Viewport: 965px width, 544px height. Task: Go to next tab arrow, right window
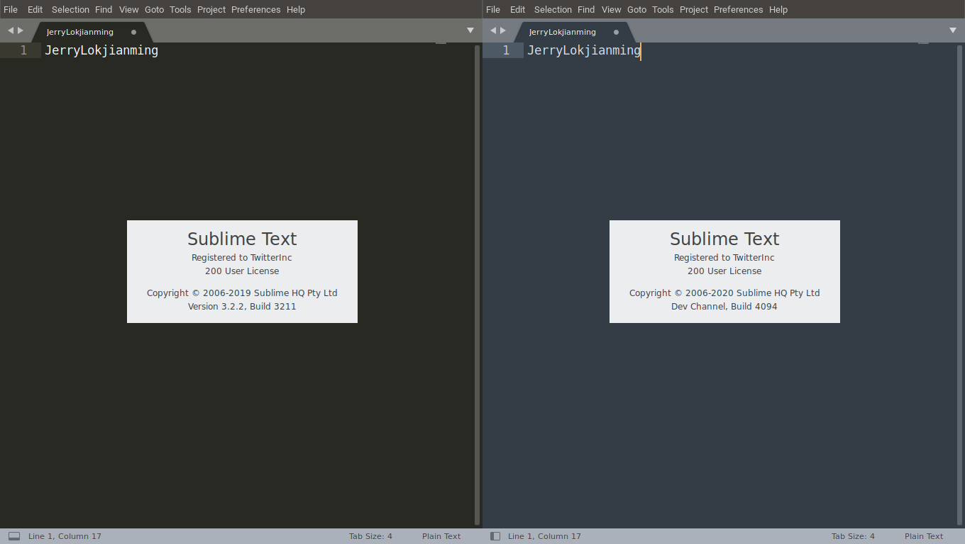tap(503, 30)
